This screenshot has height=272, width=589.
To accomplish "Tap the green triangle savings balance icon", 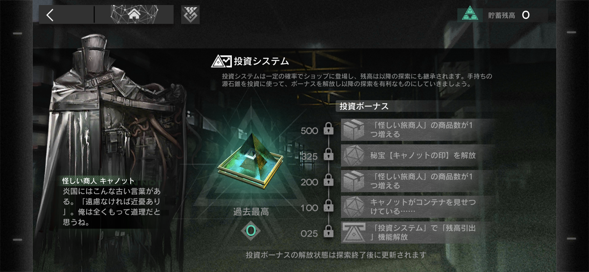I will point(470,14).
